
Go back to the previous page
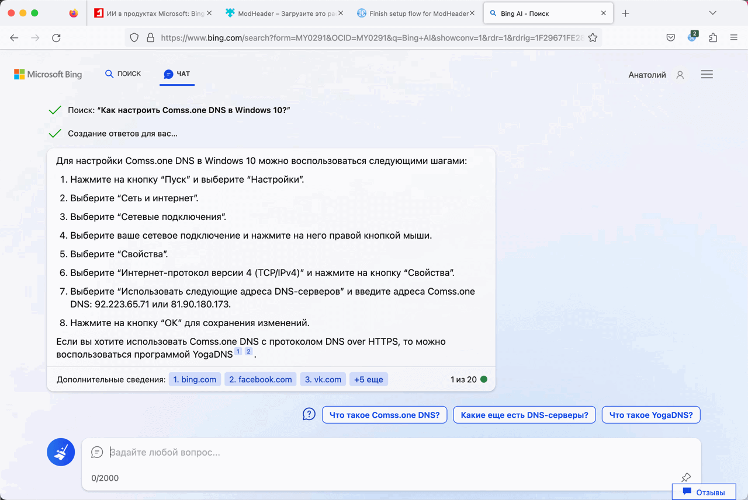coord(14,38)
